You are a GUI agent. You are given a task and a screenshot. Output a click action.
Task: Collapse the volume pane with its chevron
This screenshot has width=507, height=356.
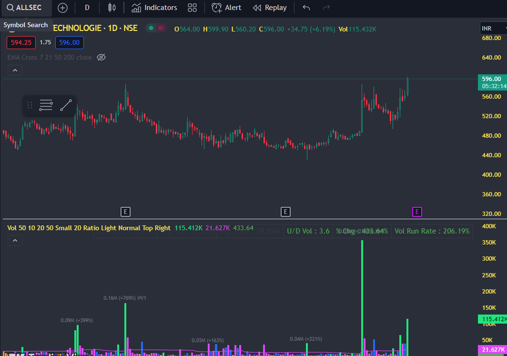[x=15, y=240]
